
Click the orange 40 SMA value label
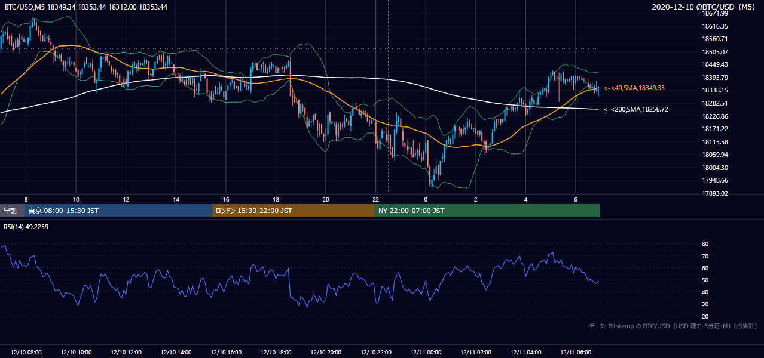[634, 88]
